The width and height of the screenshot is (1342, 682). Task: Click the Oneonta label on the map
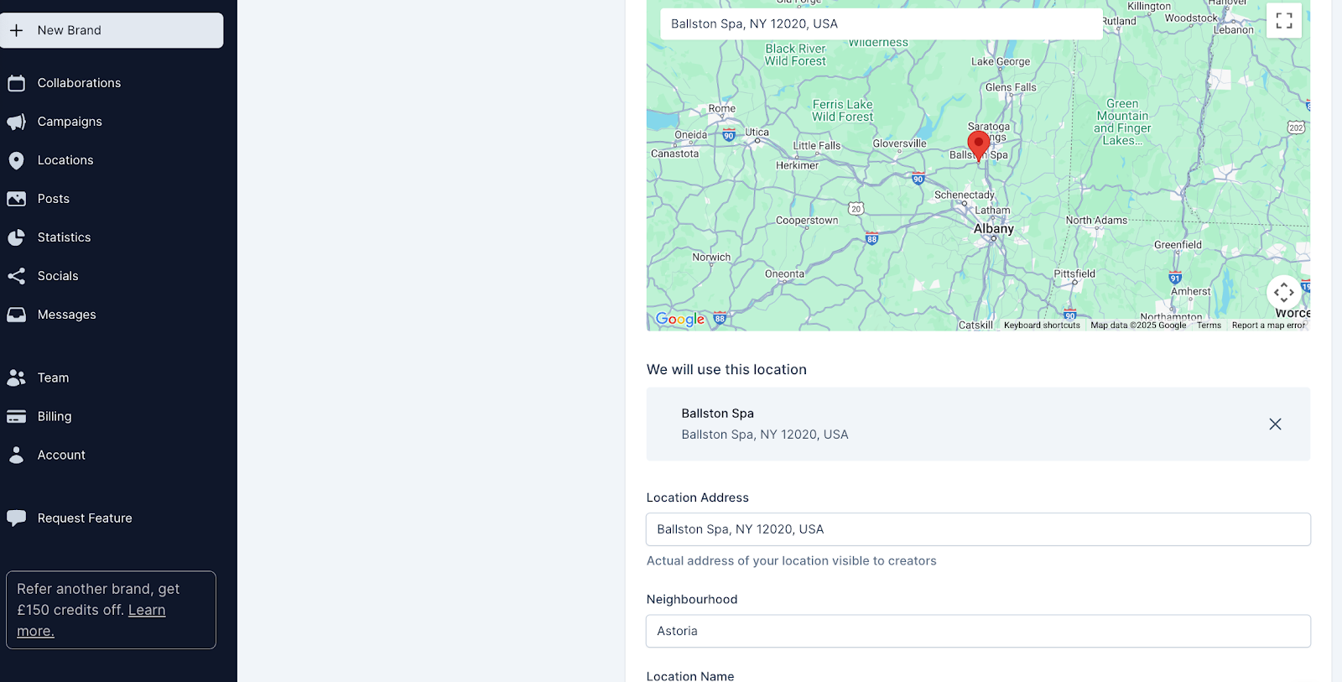pos(784,274)
